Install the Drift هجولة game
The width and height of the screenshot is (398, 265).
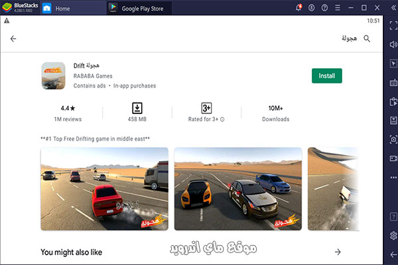point(326,76)
